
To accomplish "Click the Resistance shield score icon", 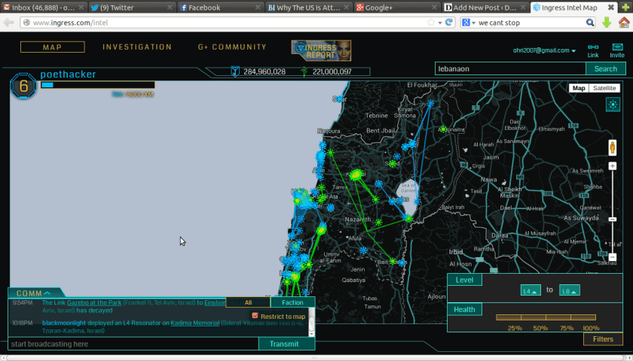I will tap(234, 71).
